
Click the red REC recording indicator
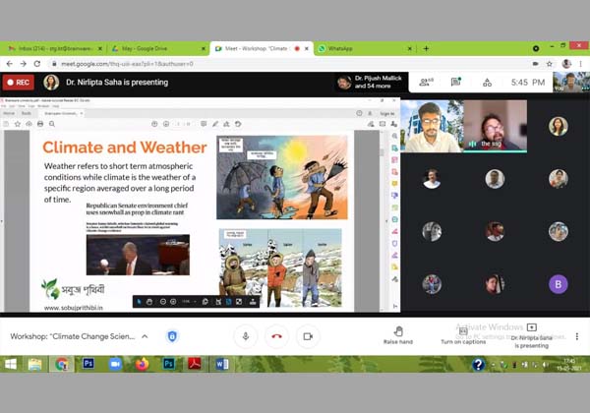tap(18, 83)
